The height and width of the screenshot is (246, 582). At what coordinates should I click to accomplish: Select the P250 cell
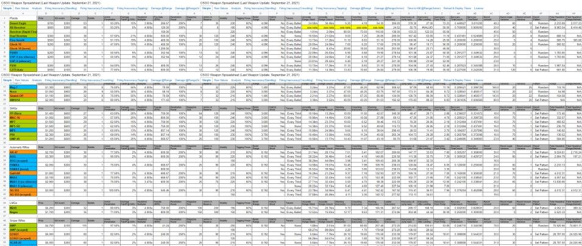pos(23,65)
